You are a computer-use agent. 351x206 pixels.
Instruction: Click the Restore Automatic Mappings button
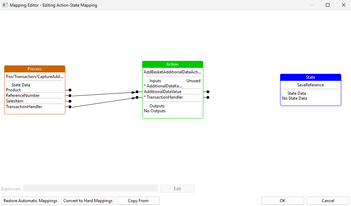[x=30, y=200]
